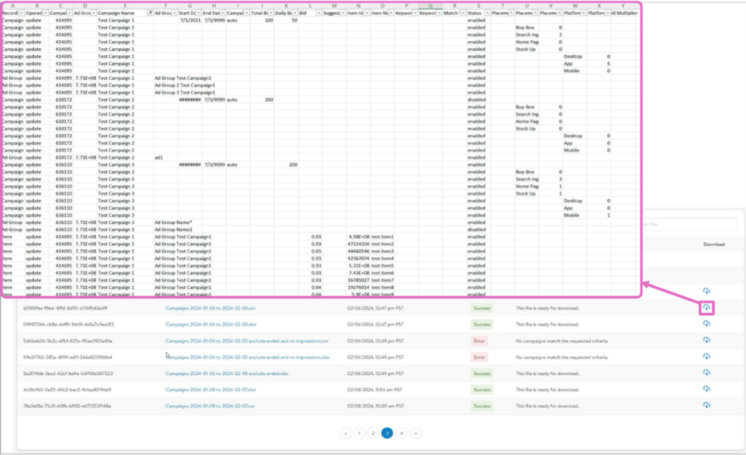The image size is (746, 455).
Task: Open the Start Date column filter dropdown
Action: click(198, 13)
